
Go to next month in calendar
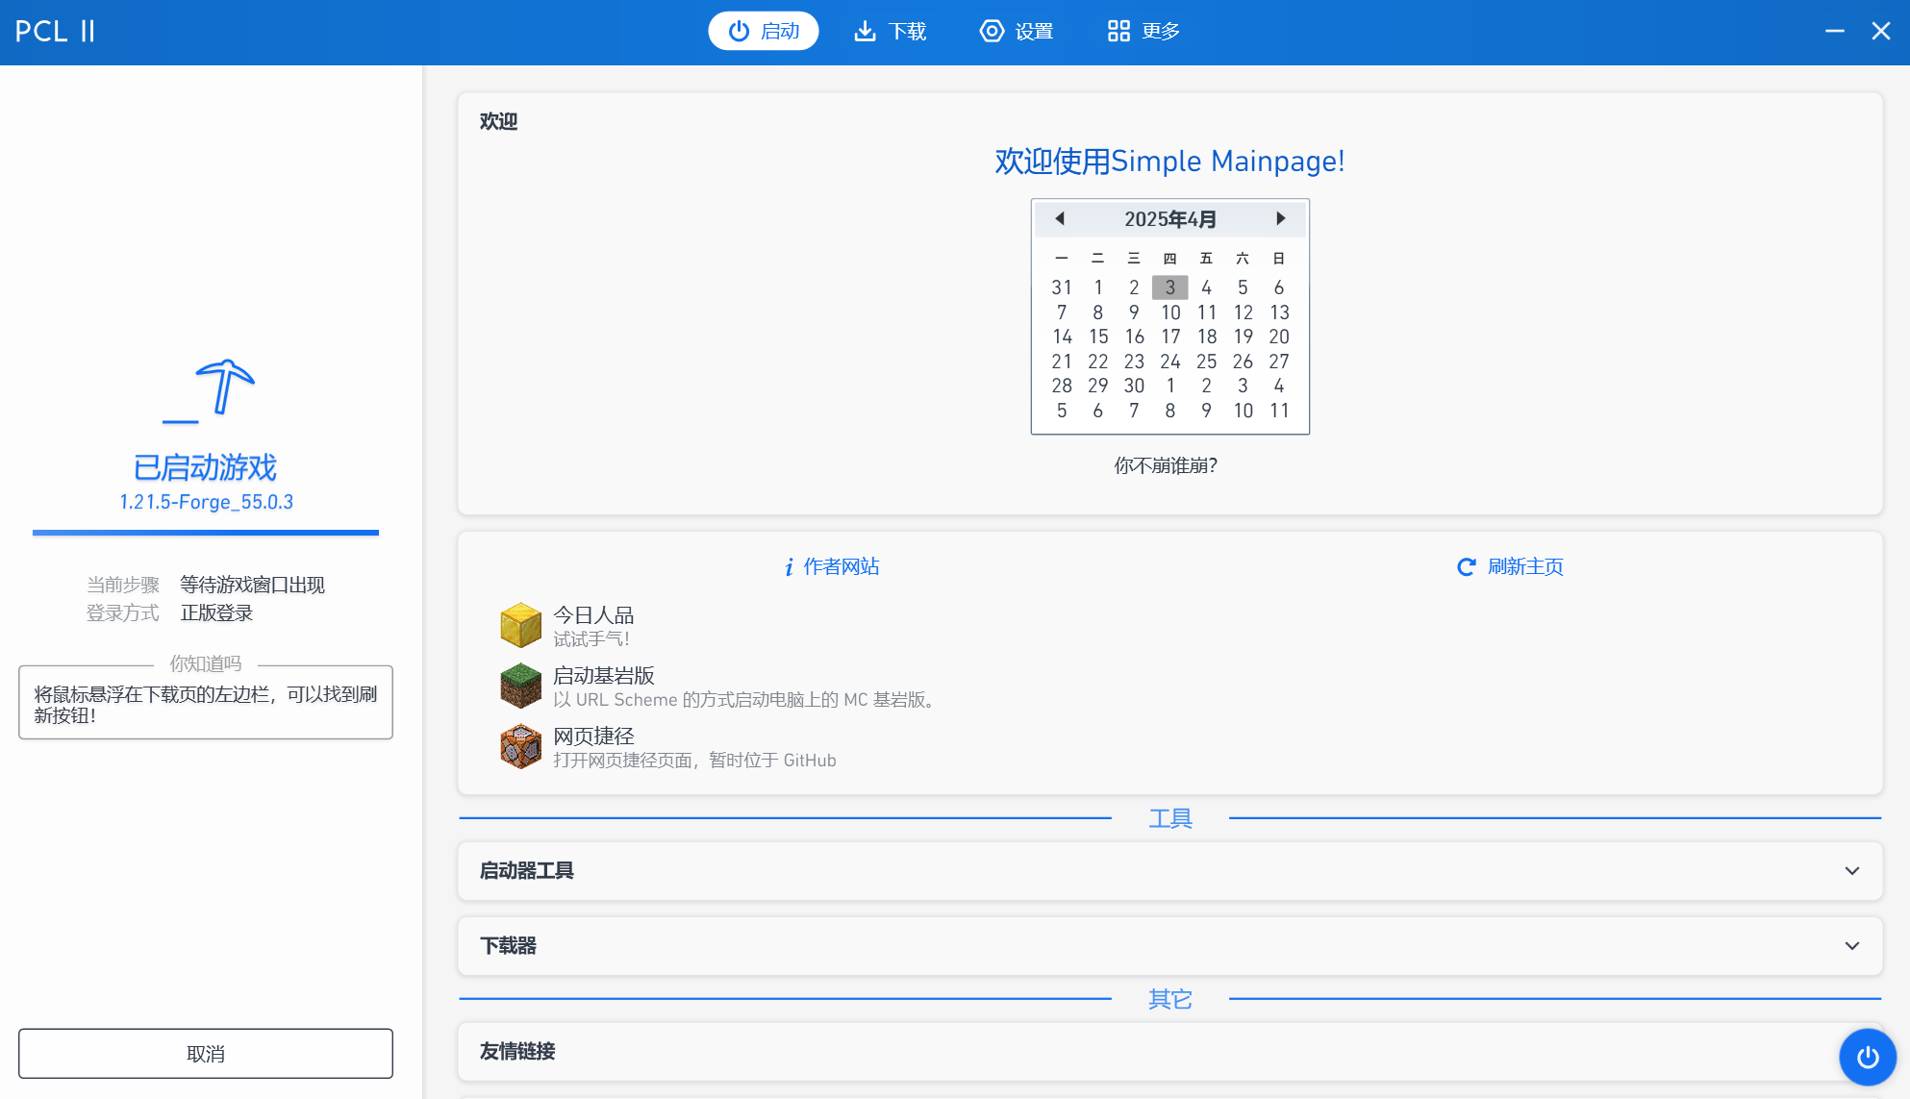pos(1280,218)
